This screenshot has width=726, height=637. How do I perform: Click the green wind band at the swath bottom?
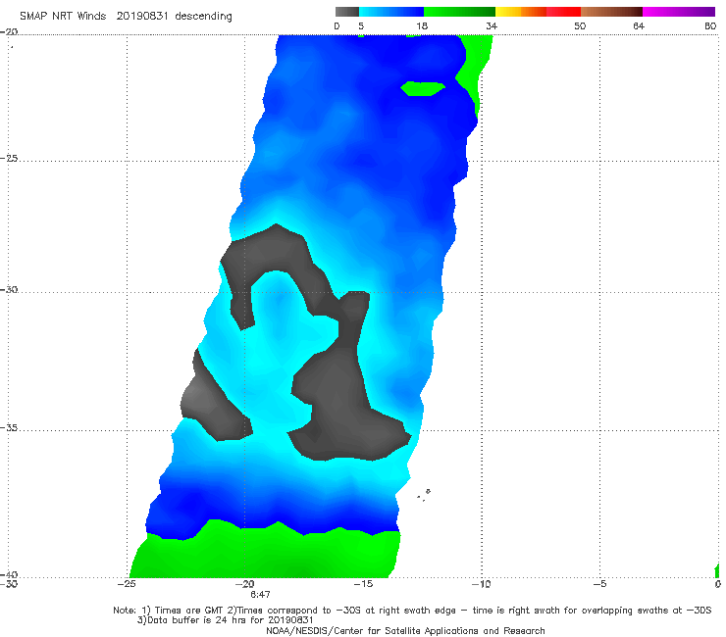(x=265, y=551)
